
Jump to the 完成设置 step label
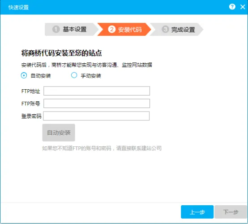pyautogui.click(x=183, y=29)
